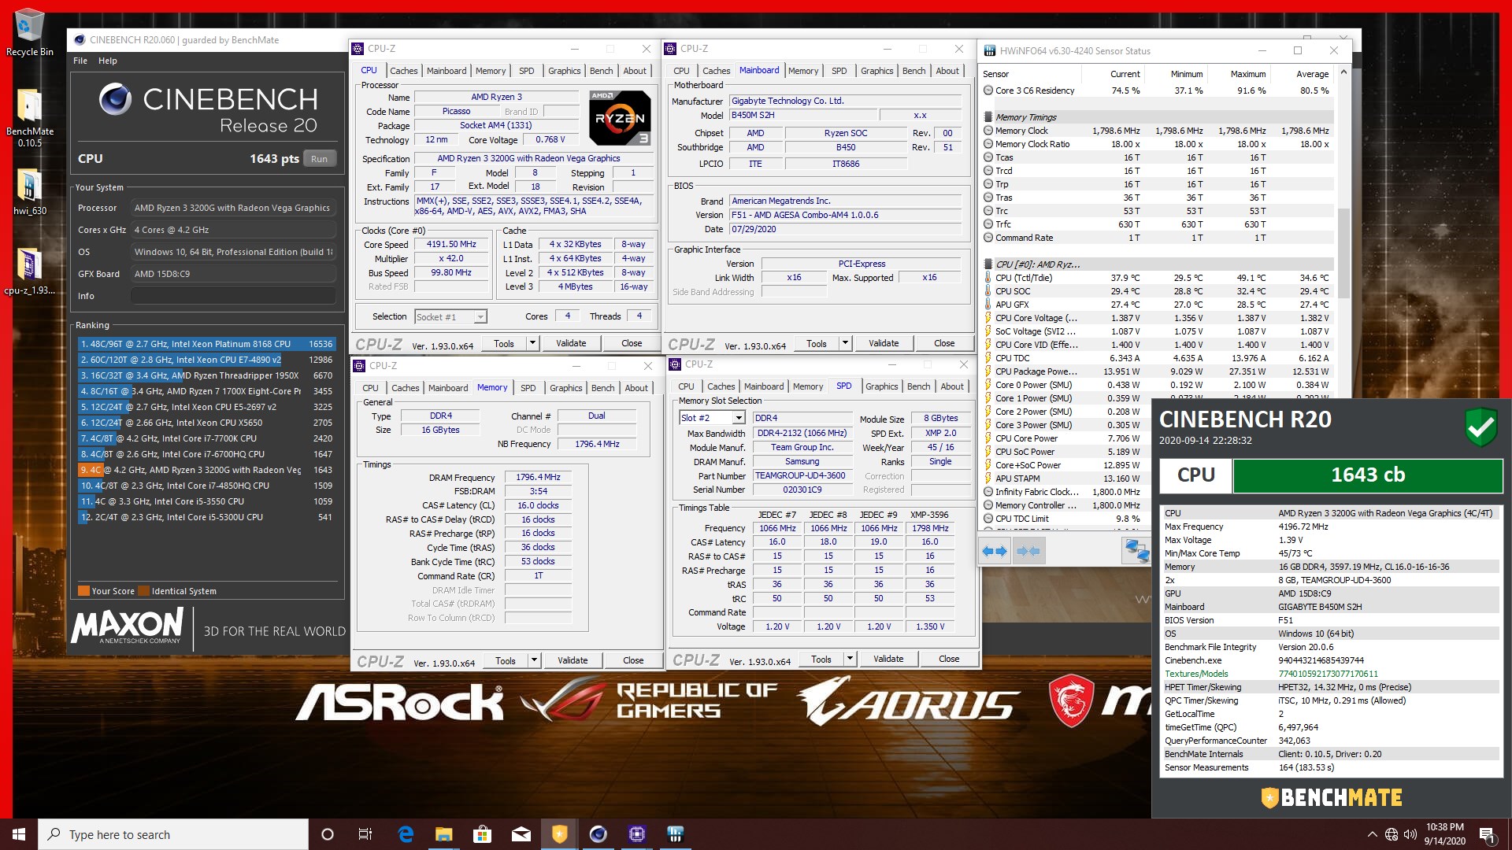1512x850 pixels.
Task: Select the Ryzen 3 3200G ranking row
Action: click(x=207, y=470)
